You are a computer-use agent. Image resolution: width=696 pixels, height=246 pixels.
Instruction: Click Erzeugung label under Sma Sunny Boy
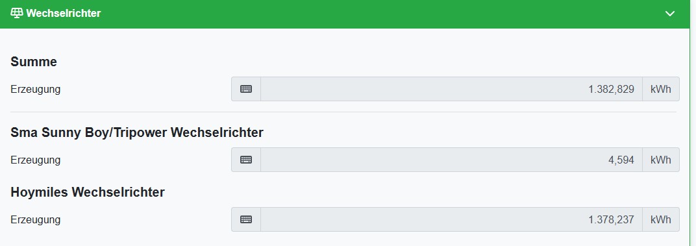click(x=36, y=160)
